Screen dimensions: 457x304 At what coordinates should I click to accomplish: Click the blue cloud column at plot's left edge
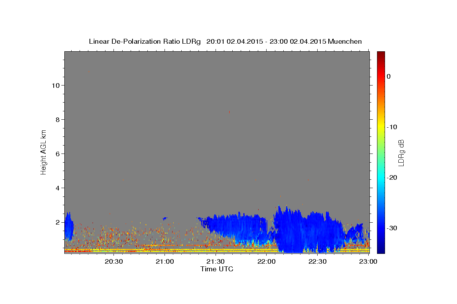coord(69,227)
